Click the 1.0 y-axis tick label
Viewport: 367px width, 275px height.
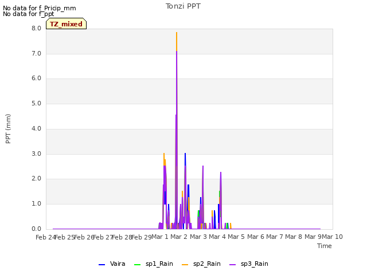pos(36,204)
